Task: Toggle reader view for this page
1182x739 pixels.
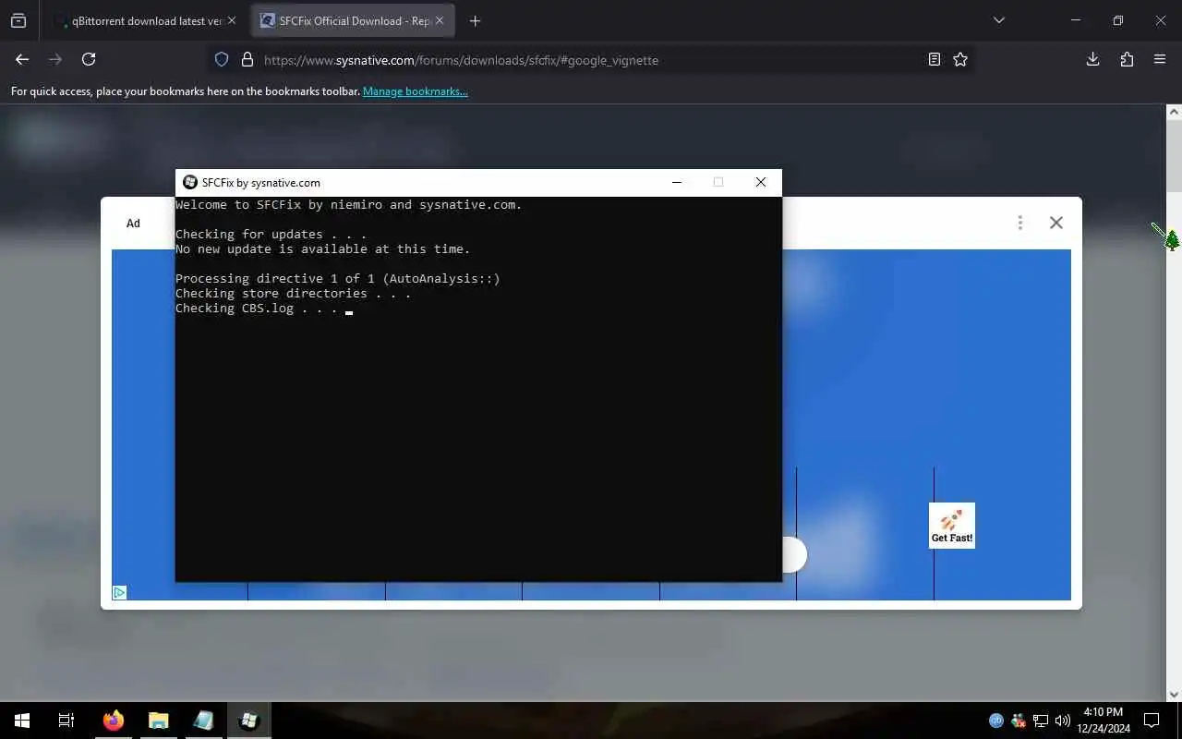Action: [x=935, y=59]
